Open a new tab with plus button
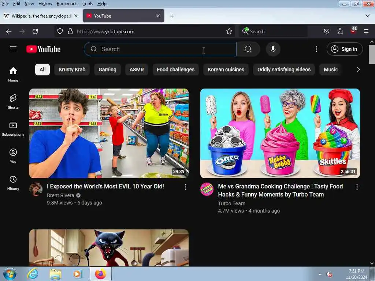The width and height of the screenshot is (375, 281). 172,16
